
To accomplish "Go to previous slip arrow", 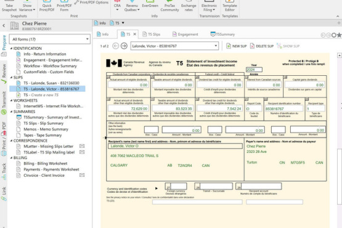I will [116, 46].
